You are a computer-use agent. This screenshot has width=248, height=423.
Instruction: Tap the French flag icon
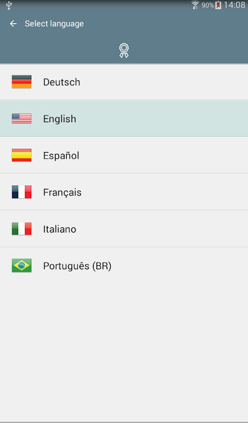(21, 192)
